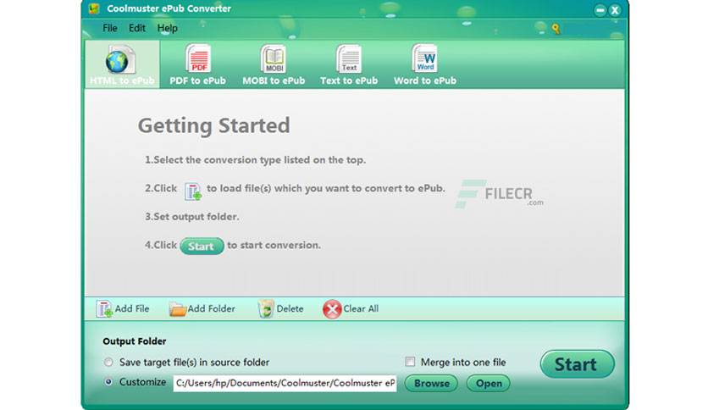Delete selected file via trash icon
Image resolution: width=708 pixels, height=410 pixels.
coord(280,309)
